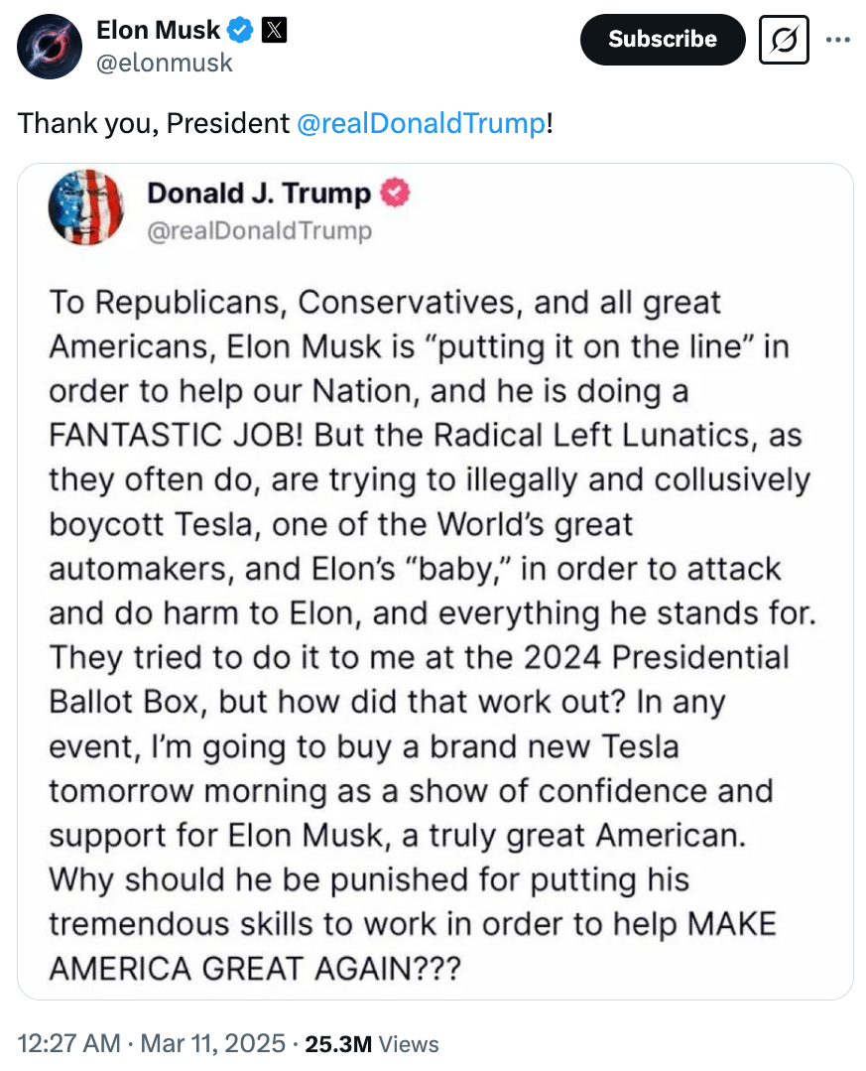Click the 'FANTASTIC JOB!' phrase in quote
This screenshot has width=866, height=1071.
(x=176, y=435)
